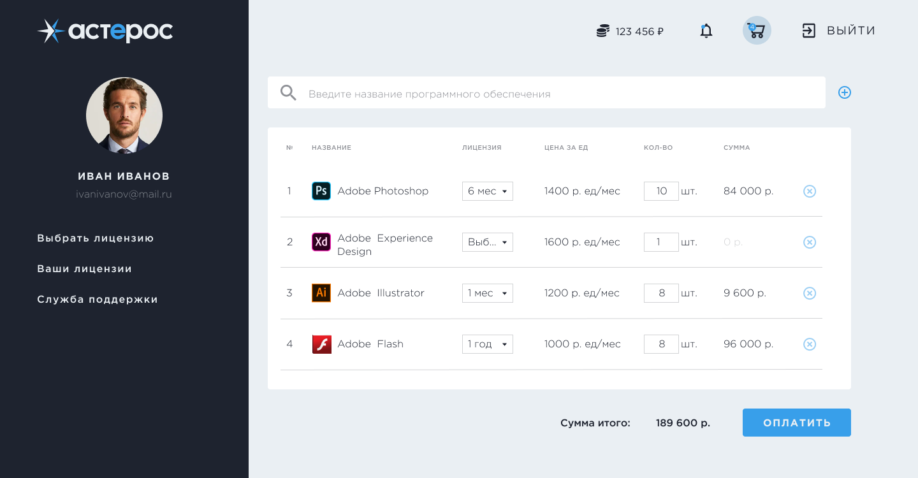This screenshot has height=478, width=918.
Task: Click the СУММА column header
Action: (x=737, y=148)
